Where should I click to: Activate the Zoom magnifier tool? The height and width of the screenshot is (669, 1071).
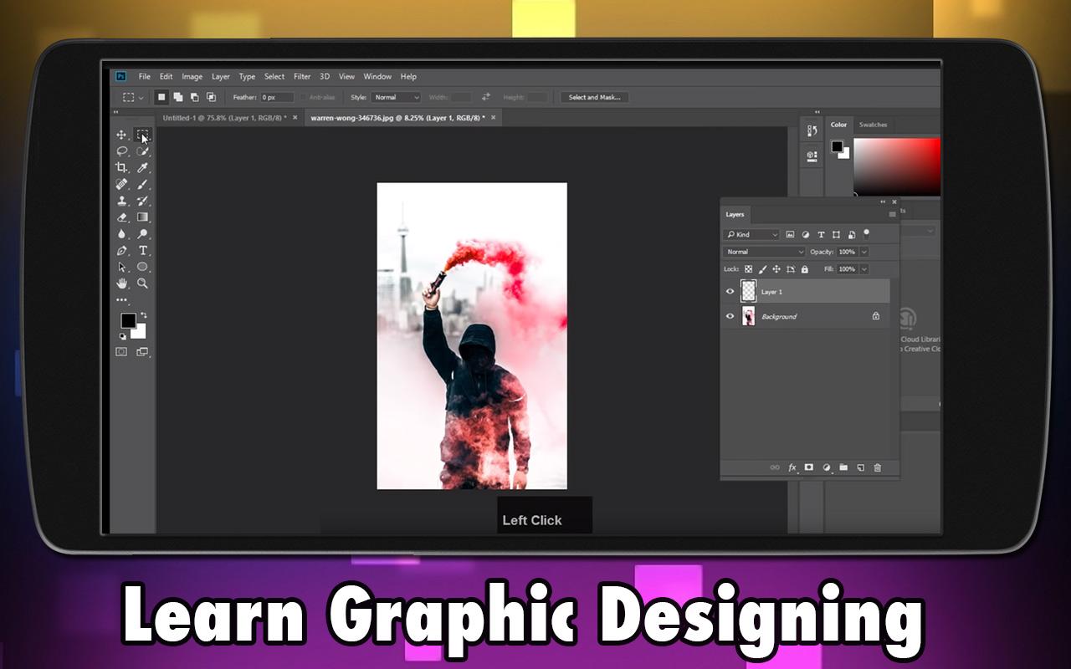pos(143,283)
